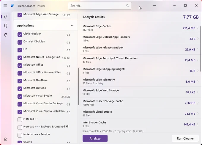The image size is (202, 145).
Task: Click the Scan complete status text
Action: tap(113, 131)
